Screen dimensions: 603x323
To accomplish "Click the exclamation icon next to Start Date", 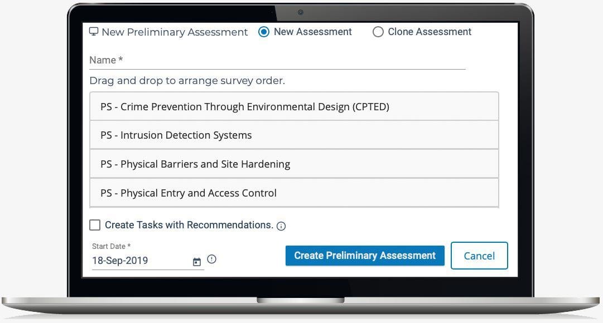I will [x=211, y=259].
